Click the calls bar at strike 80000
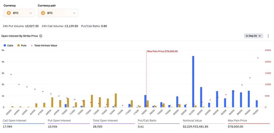Image resolution: width=274 pixels, height=133 pixels. coord(177,102)
